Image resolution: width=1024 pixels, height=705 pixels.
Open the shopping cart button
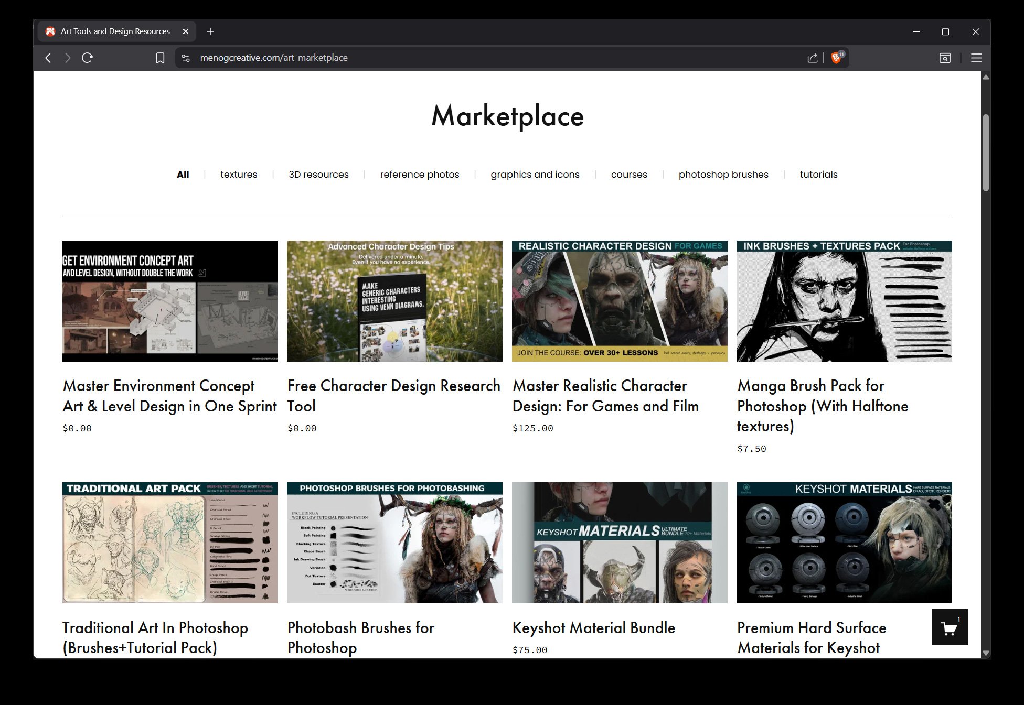pyautogui.click(x=950, y=627)
